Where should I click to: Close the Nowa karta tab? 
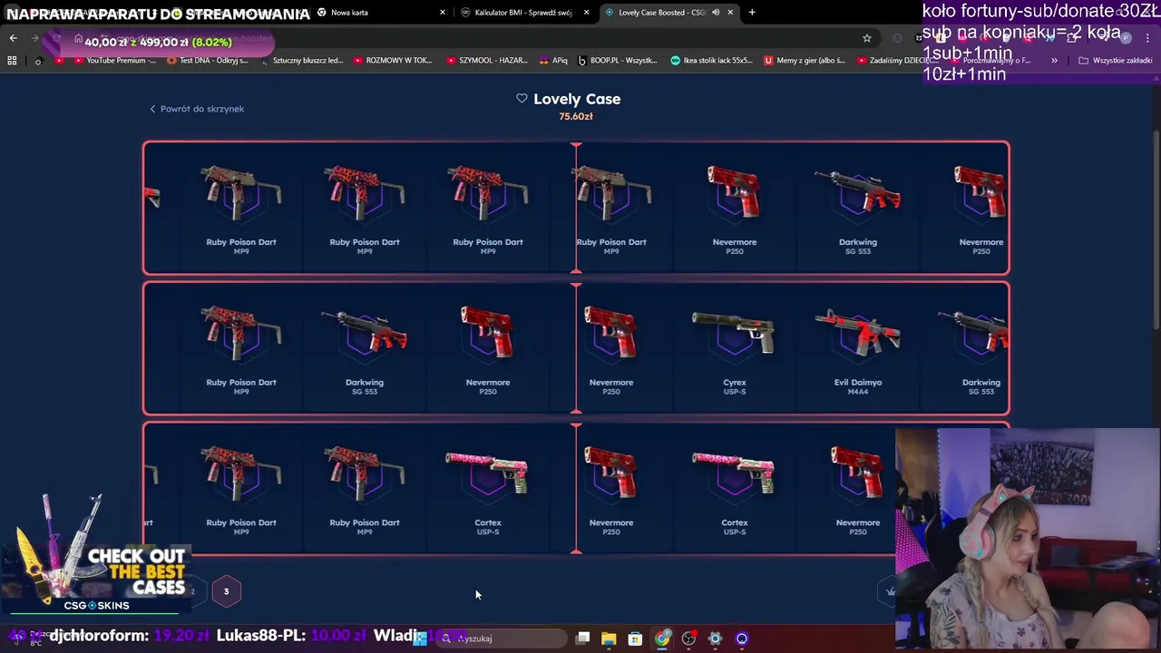point(443,13)
